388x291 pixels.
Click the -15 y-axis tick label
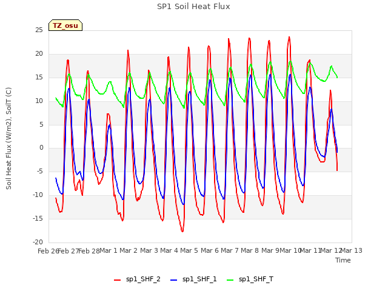click(x=38, y=218)
